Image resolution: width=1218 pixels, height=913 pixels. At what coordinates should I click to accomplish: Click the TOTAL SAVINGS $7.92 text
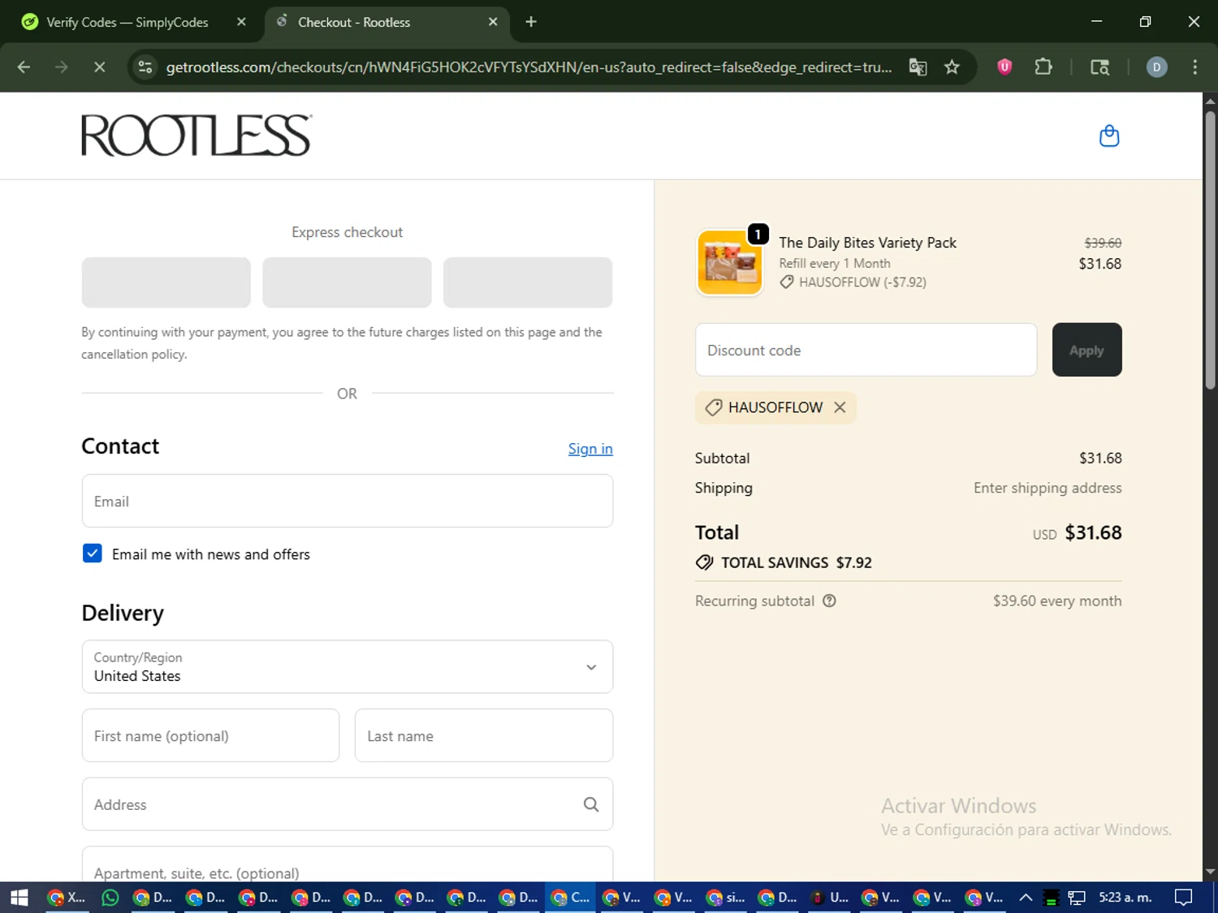pyautogui.click(x=797, y=562)
